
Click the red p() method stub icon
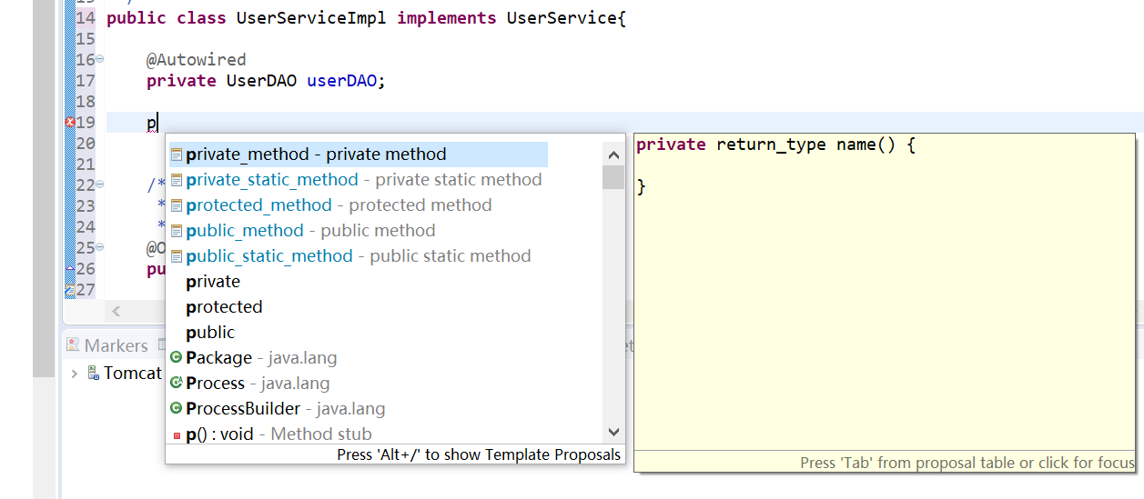tap(177, 435)
